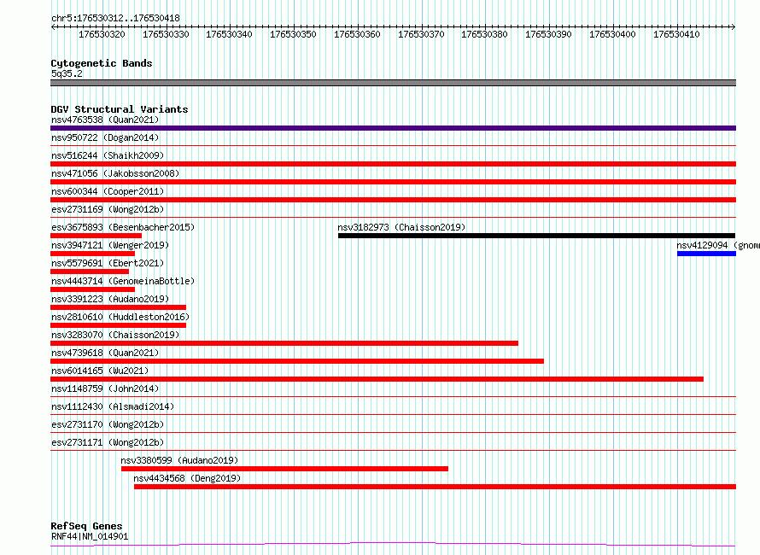
Task: Click nsv4434568 (Deng2019) label
Action: pyautogui.click(x=187, y=478)
